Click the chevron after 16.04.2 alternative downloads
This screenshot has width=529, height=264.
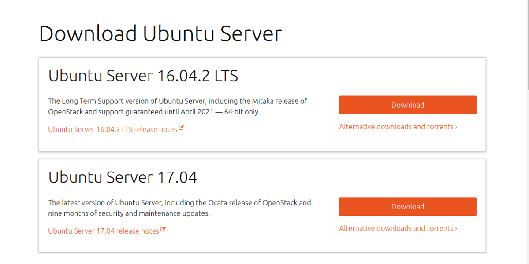pos(455,127)
